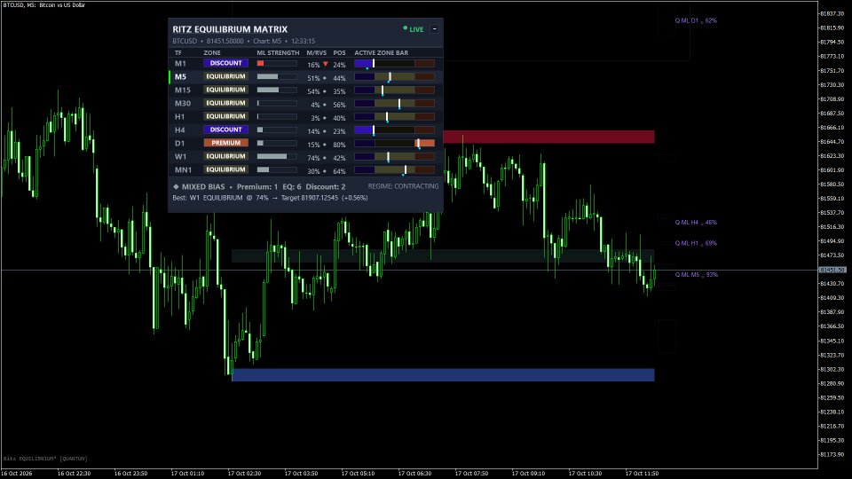Image resolution: width=852 pixels, height=479 pixels.
Task: Click the POS column header
Action: (x=340, y=52)
